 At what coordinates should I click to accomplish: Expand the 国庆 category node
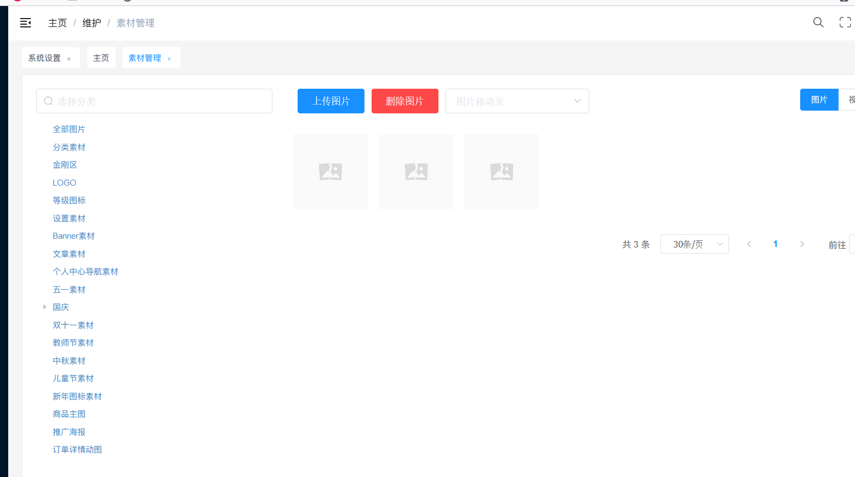44,307
